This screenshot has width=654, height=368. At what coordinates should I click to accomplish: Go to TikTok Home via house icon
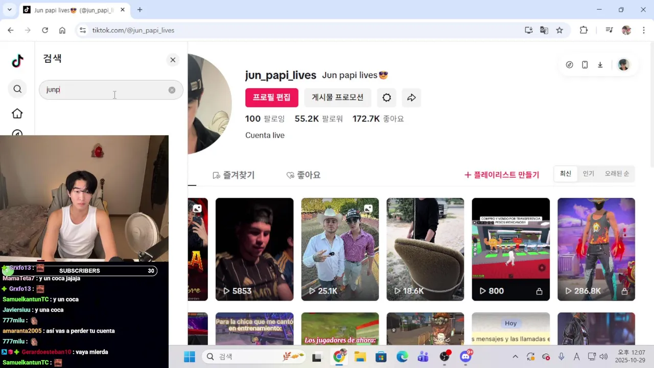(x=17, y=113)
